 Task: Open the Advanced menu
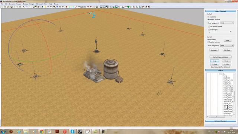point(39,4)
